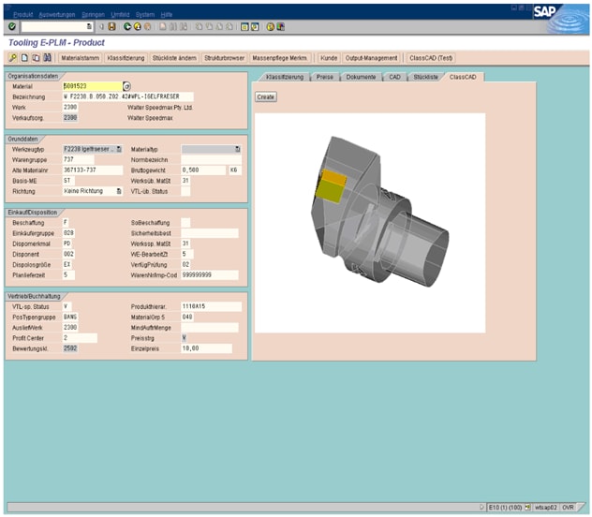This screenshot has height=517, width=592.
Task: Switch to the Stückliste tab
Action: (425, 77)
